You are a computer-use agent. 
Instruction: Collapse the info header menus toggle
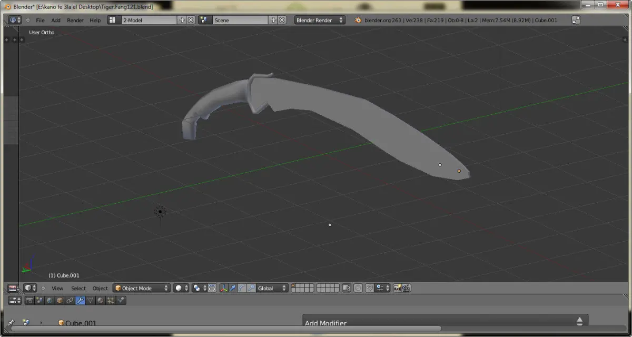point(28,20)
